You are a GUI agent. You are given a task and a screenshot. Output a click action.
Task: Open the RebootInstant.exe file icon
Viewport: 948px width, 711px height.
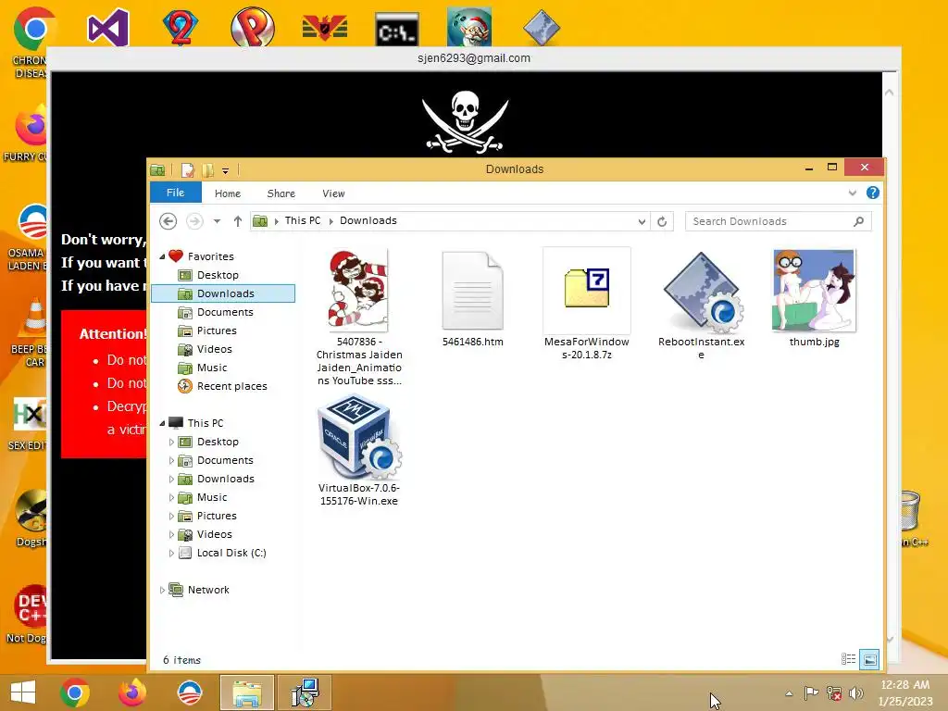[x=702, y=292]
